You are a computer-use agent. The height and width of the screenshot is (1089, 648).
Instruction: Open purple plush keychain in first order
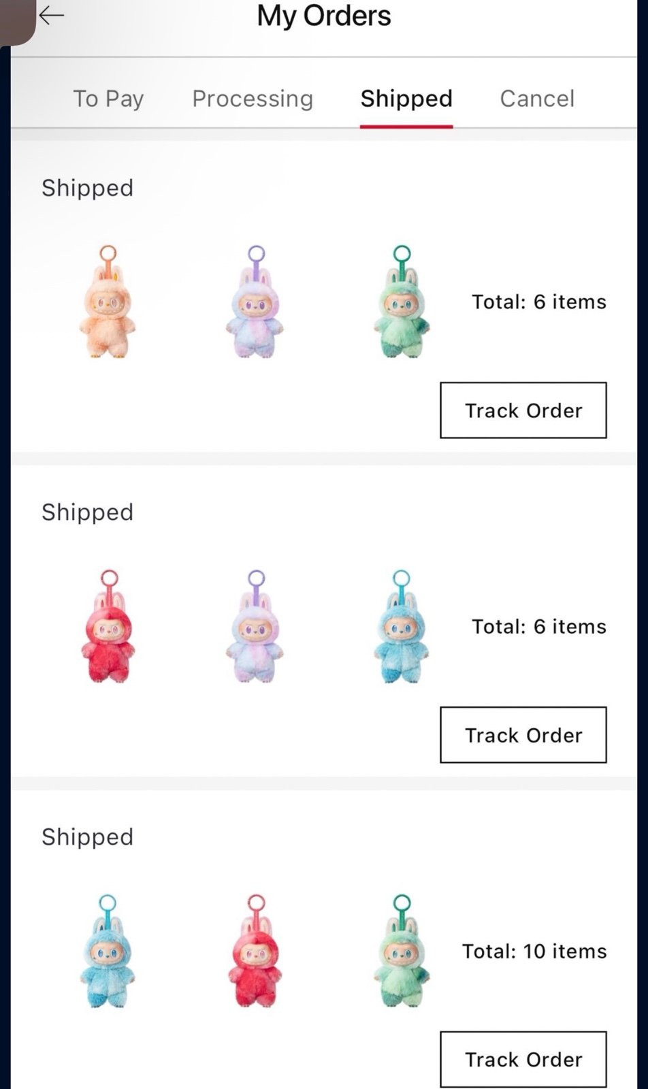pyautogui.click(x=255, y=302)
